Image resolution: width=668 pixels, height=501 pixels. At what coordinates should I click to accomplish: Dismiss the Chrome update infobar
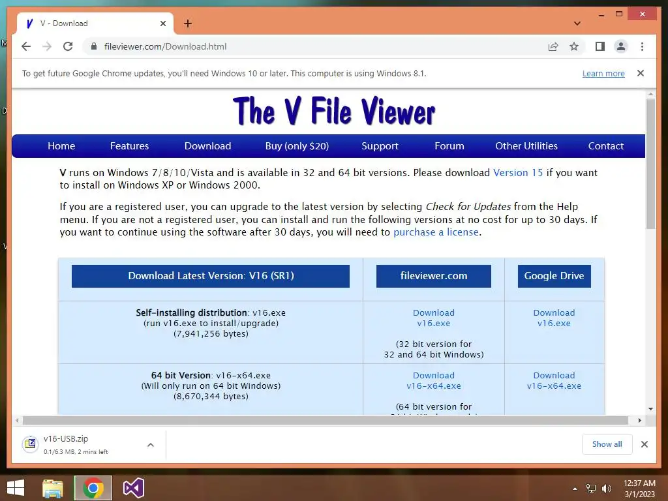[x=641, y=73]
